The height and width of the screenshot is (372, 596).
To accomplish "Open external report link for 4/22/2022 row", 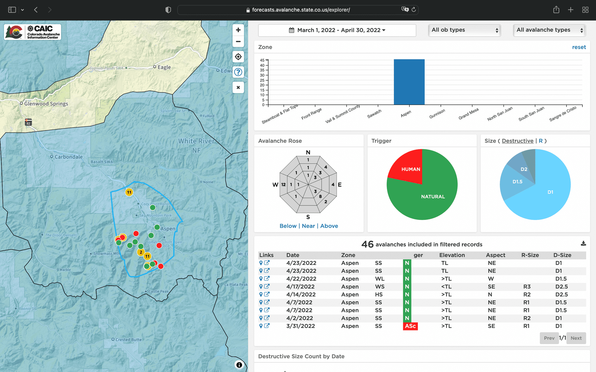I will tap(267, 279).
